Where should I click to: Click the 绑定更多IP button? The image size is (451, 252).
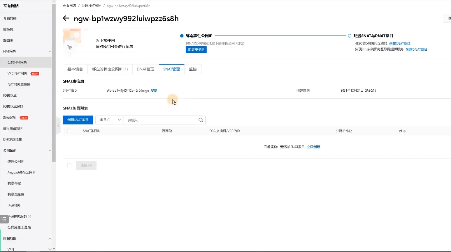point(196,49)
